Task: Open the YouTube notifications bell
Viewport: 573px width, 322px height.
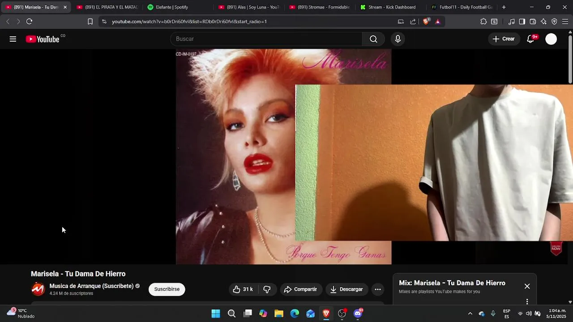Action: point(530,39)
